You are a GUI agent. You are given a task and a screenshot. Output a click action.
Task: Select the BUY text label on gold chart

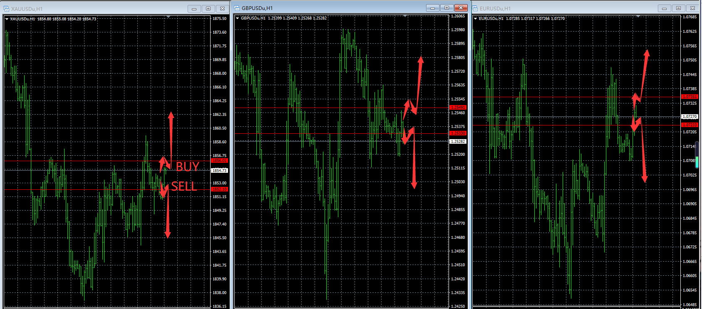pos(187,167)
